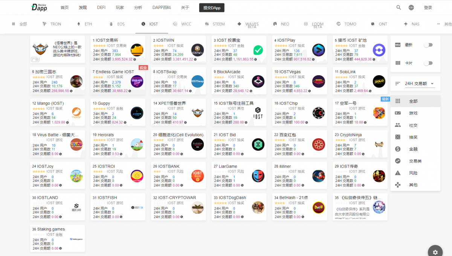452x256 pixels.
Task: Filter by 其他 category
Action: pos(415,185)
